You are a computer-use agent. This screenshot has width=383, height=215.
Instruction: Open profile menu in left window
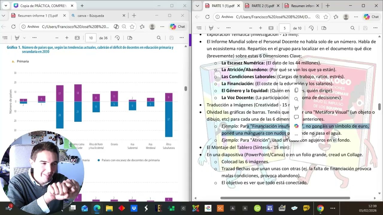click(x=152, y=27)
